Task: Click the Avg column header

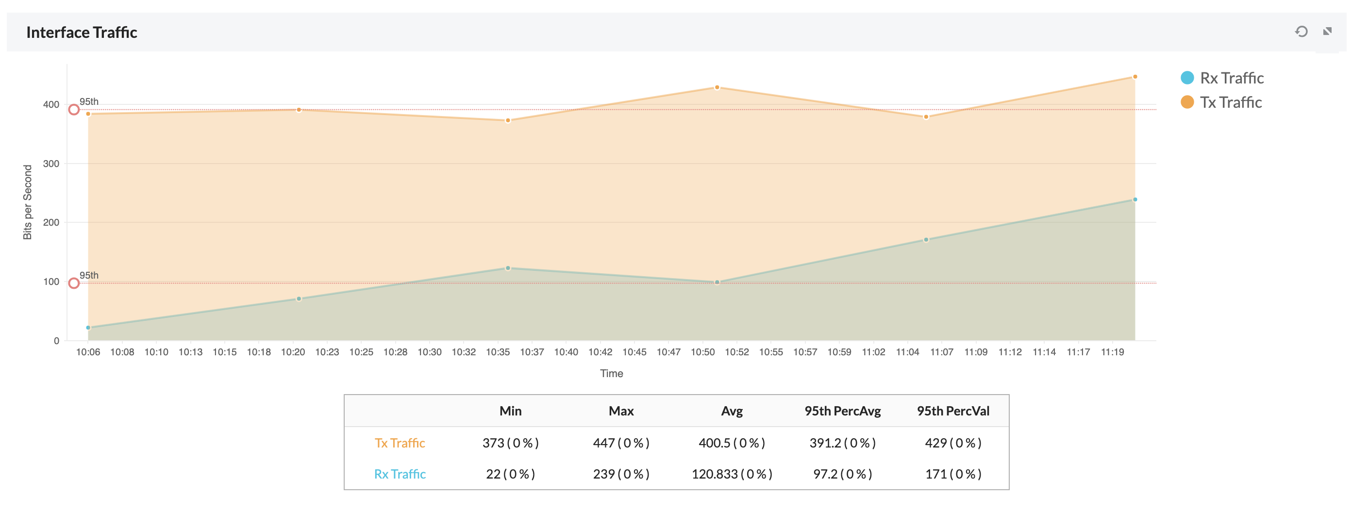Action: (733, 411)
